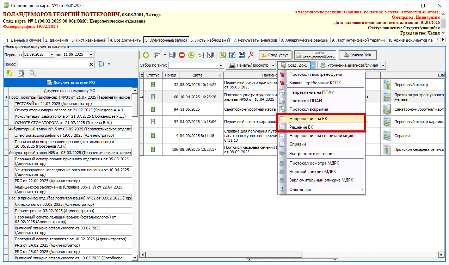Clear the search field with X icon
The height and width of the screenshot is (265, 449).
pyautogui.click(x=91, y=64)
